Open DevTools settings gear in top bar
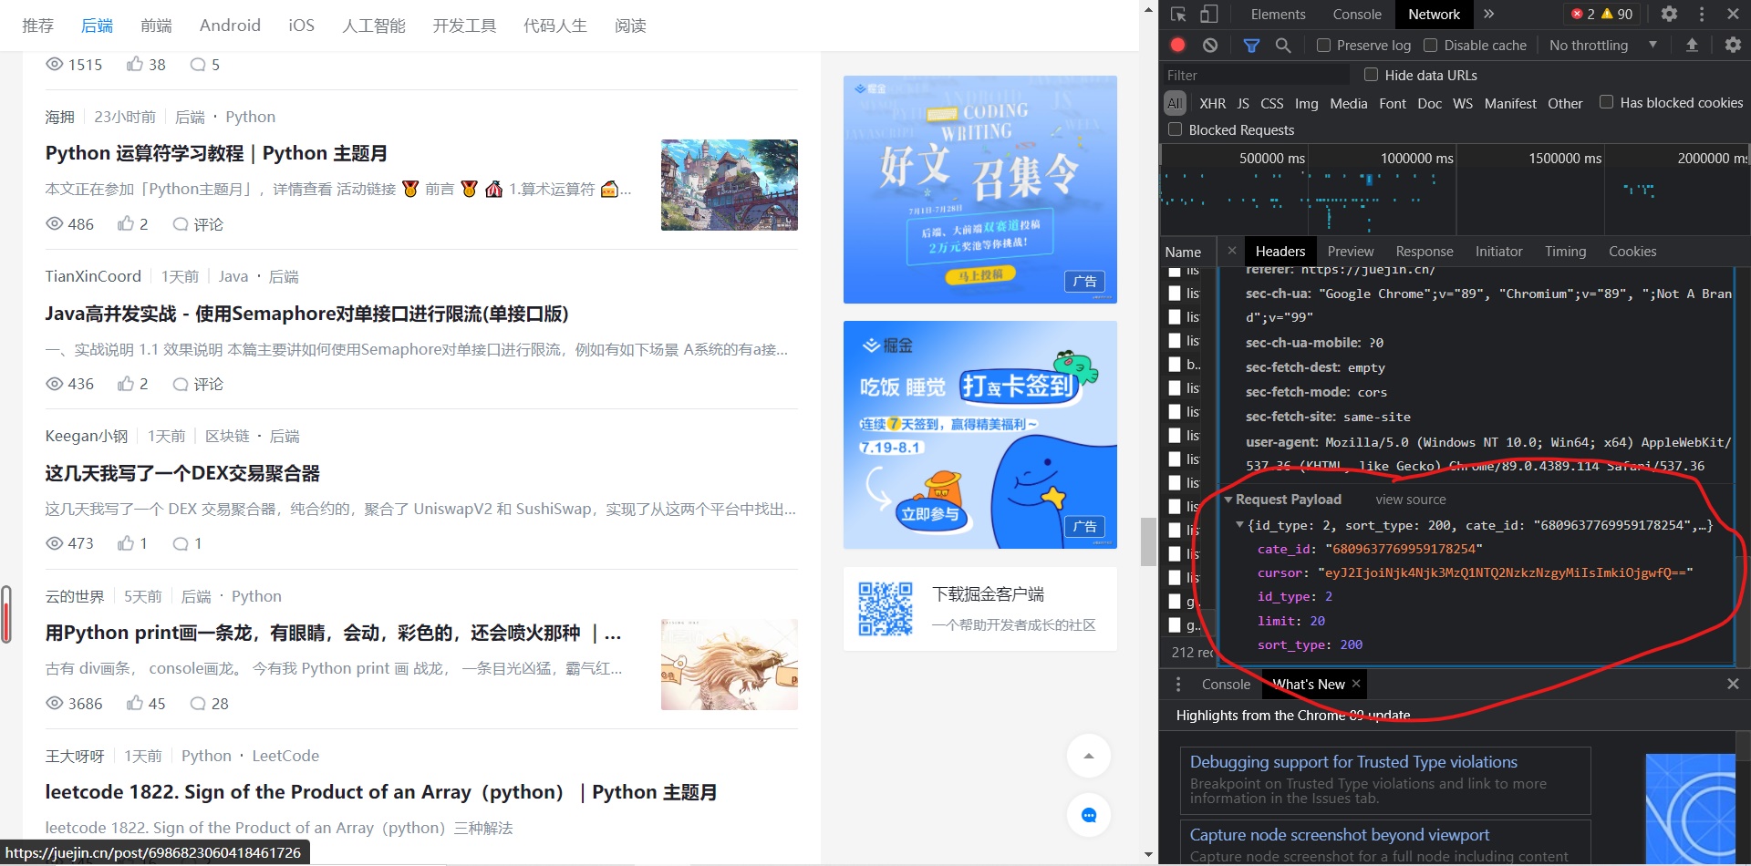Viewport: 1751px width, 866px height. (1669, 14)
